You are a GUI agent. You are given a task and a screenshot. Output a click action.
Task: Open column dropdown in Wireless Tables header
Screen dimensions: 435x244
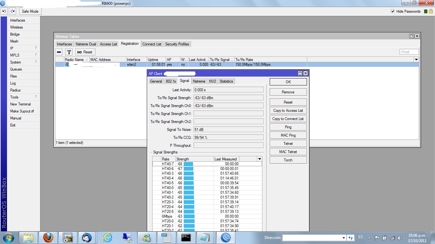click(x=416, y=60)
